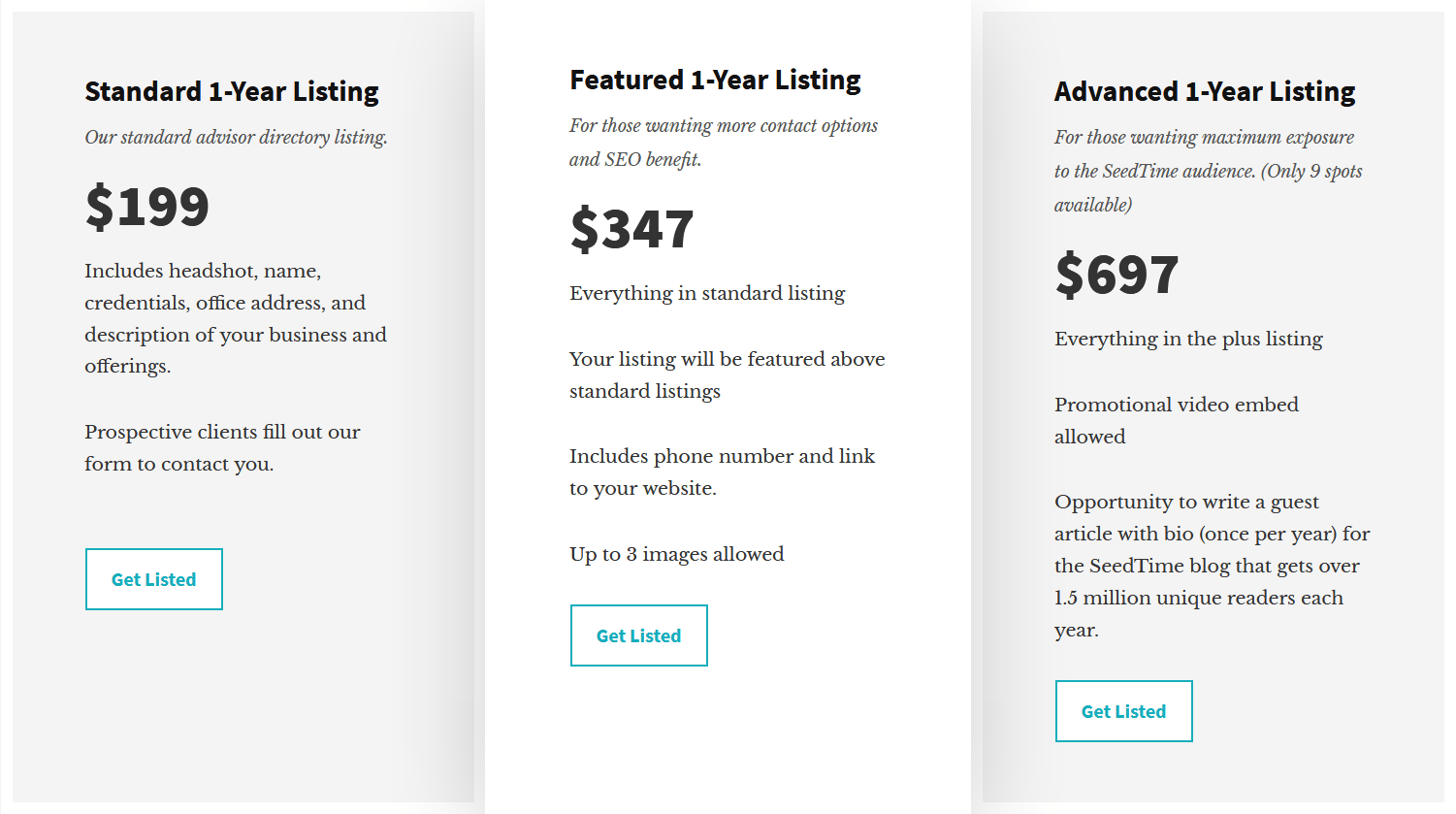Click Get Listed under Featured 1-Year Listing
Screen dimensions: 1456x814
tap(639, 635)
